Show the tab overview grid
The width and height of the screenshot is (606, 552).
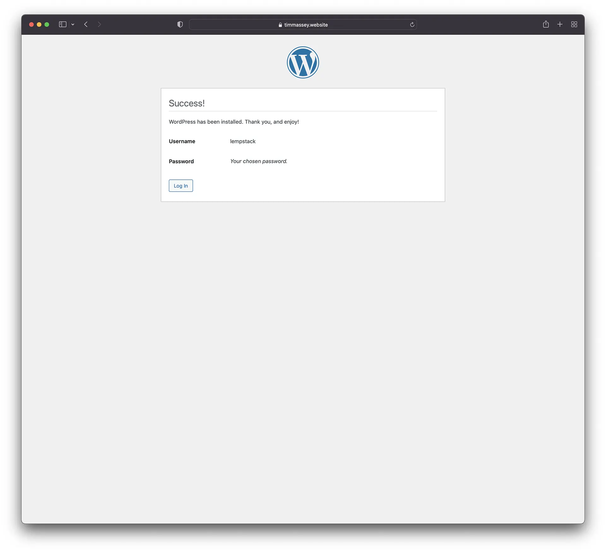[x=574, y=24]
